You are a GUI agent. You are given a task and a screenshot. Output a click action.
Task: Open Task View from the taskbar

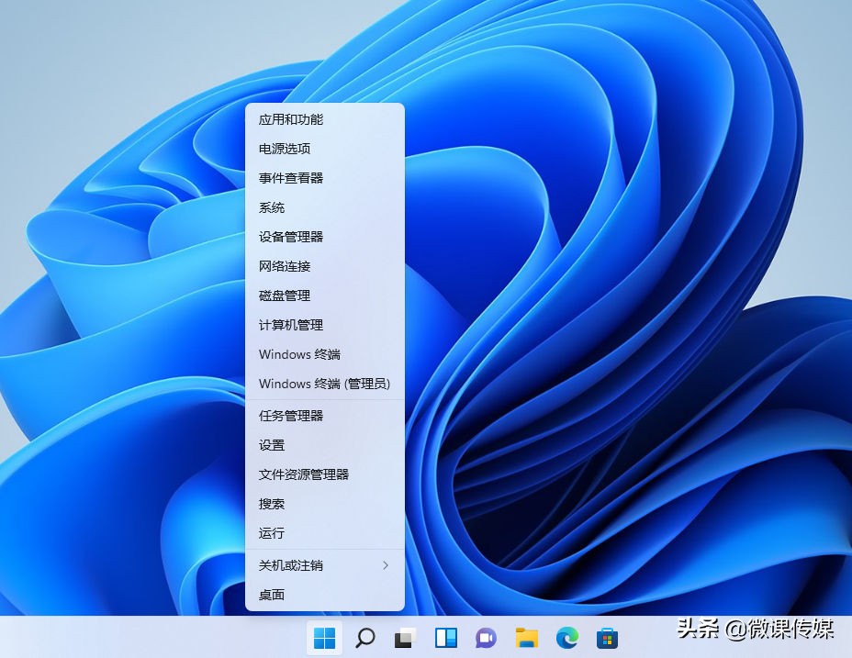[405, 637]
